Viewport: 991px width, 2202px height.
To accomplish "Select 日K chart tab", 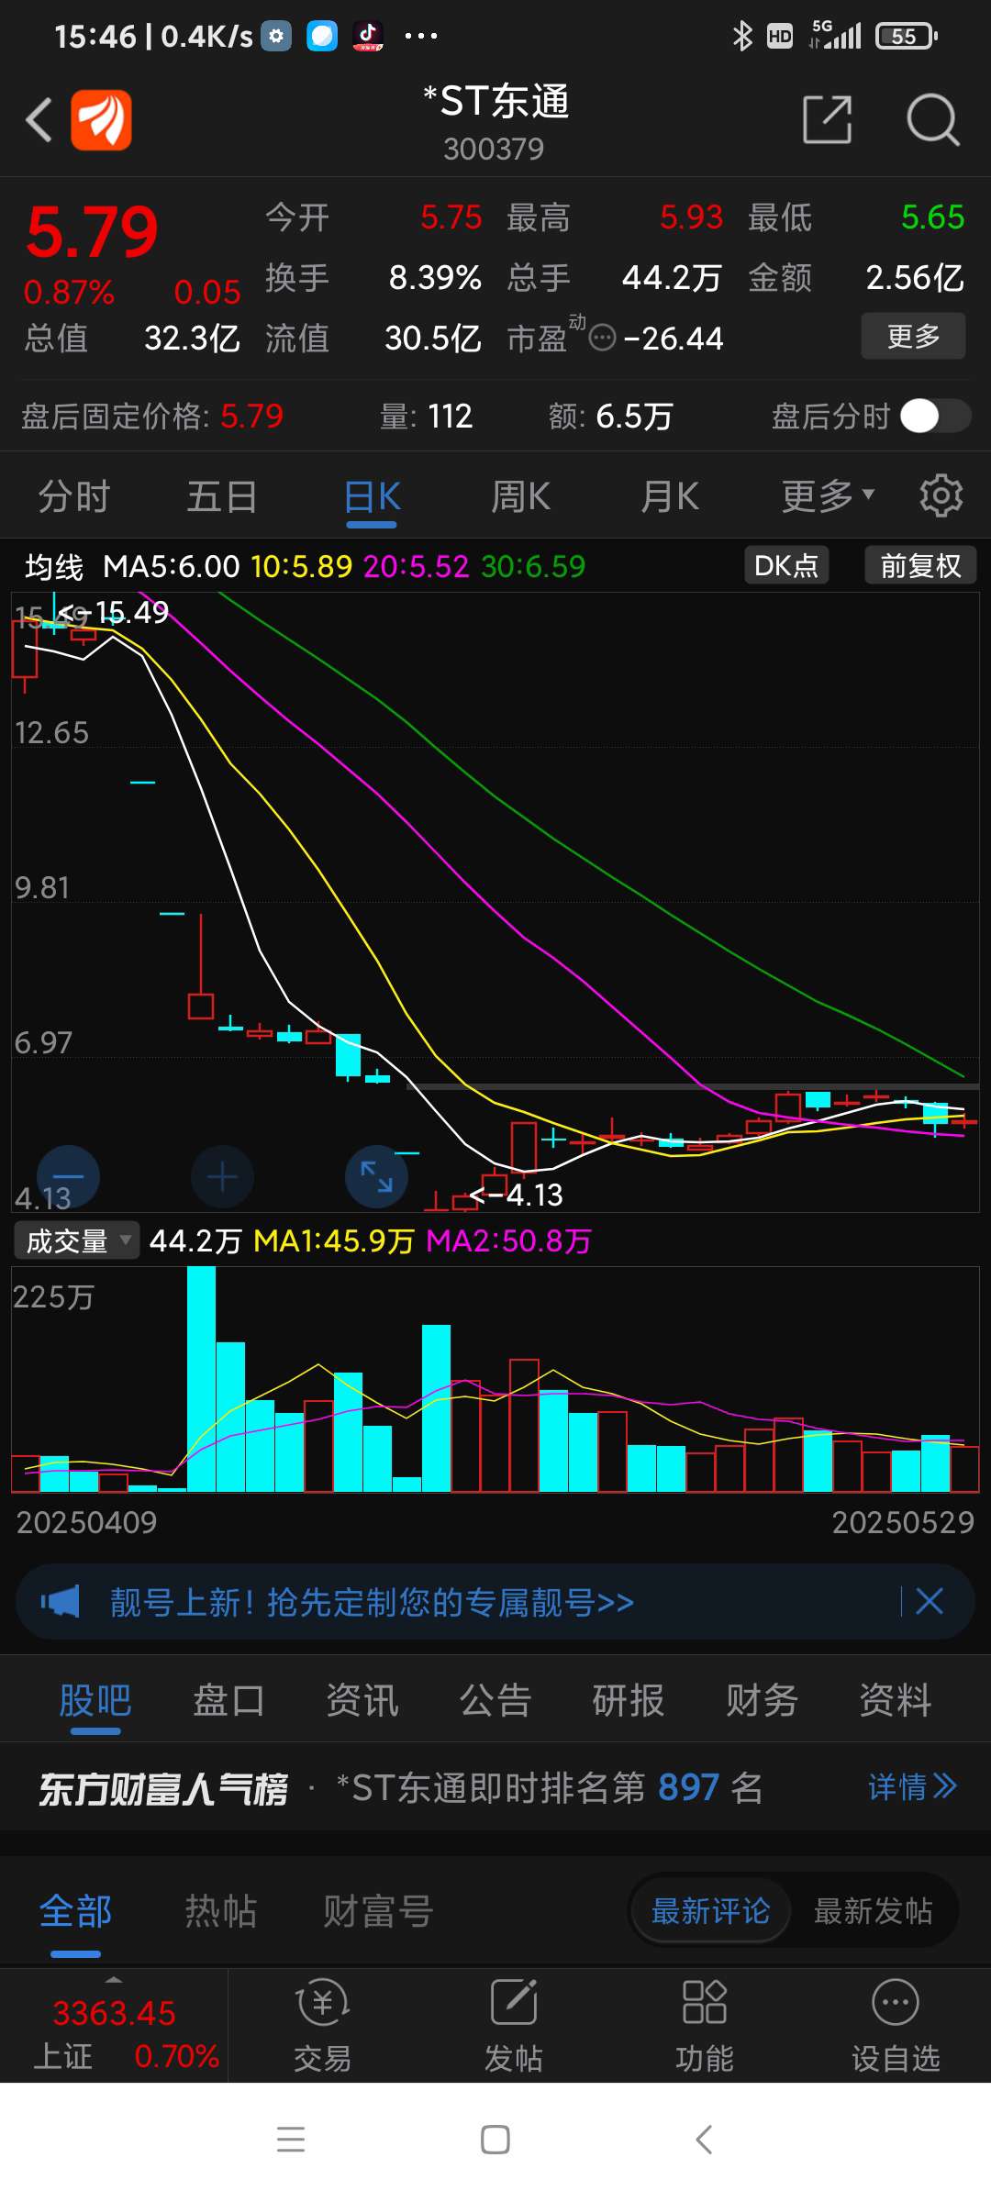I will click(372, 496).
